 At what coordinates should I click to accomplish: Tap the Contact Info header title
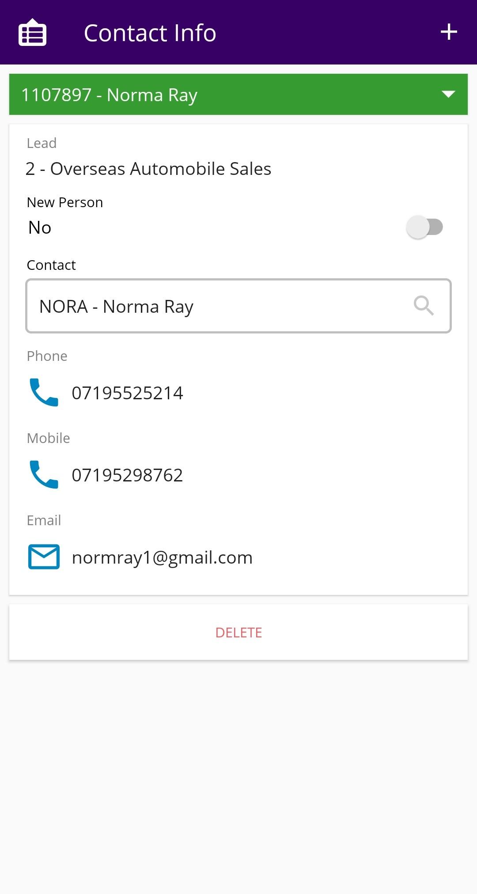(150, 33)
